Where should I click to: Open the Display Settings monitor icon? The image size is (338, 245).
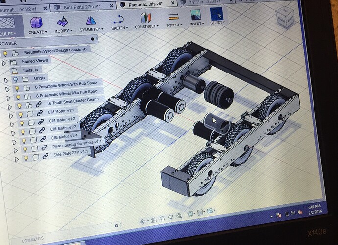pyautogui.click(x=190, y=214)
